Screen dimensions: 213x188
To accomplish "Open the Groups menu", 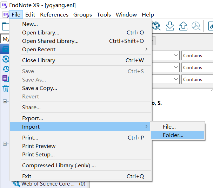I will click(x=82, y=14).
